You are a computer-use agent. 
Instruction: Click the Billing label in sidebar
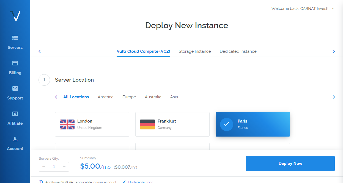(15, 73)
